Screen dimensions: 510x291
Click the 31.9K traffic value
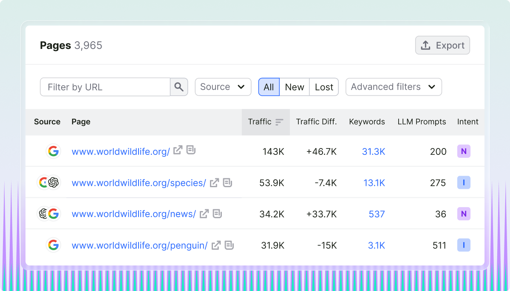click(x=272, y=245)
